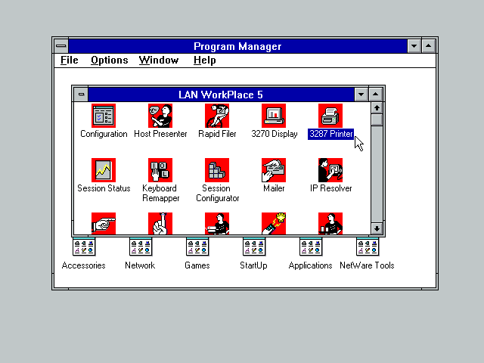Open the File menu
This screenshot has height=363, width=484.
pos(70,60)
